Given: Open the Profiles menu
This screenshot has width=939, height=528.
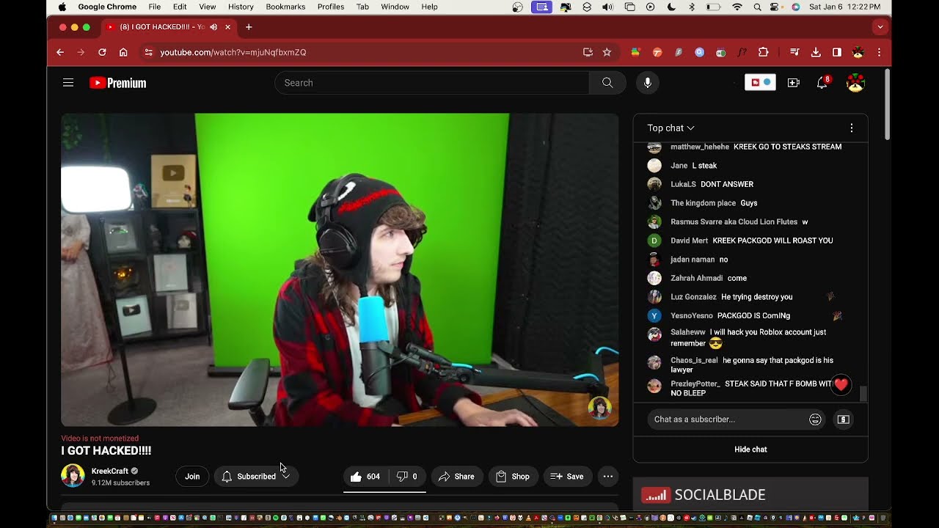Looking at the screenshot, I should [331, 7].
